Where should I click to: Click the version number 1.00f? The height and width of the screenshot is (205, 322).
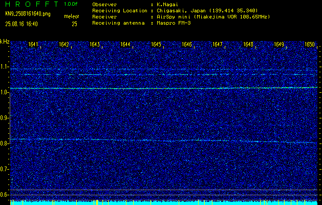[71, 4]
